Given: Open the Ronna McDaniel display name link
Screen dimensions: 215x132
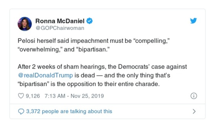Looking at the screenshot, I should (60, 21).
